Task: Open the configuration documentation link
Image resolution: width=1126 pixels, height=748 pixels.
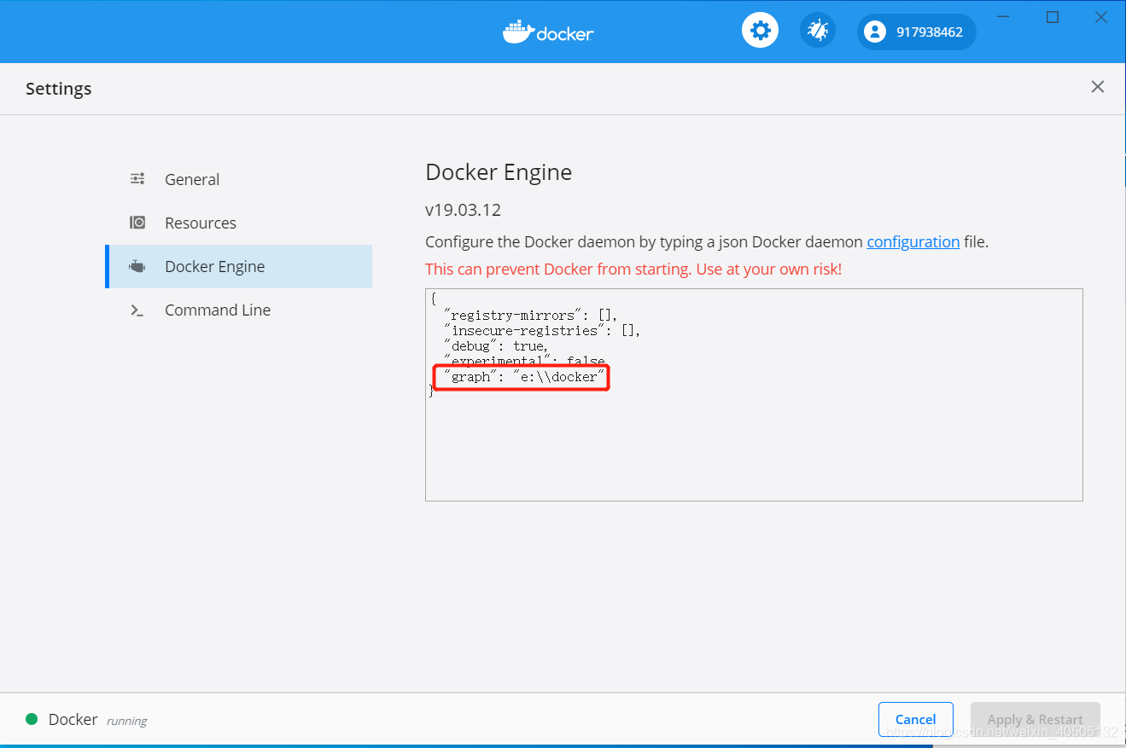Action: click(x=913, y=241)
